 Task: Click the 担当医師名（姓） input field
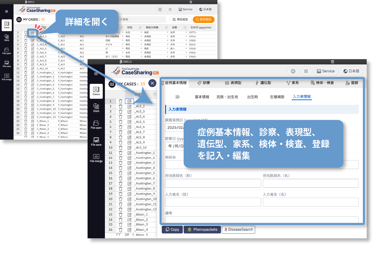213,183
